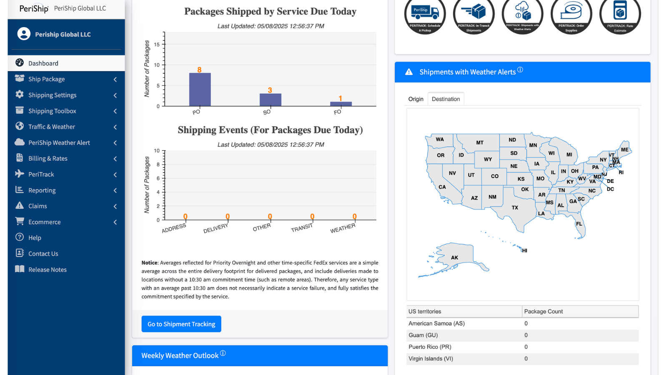This screenshot has height=375, width=667.
Task: Click the Help question mark icon
Action: [x=20, y=237]
